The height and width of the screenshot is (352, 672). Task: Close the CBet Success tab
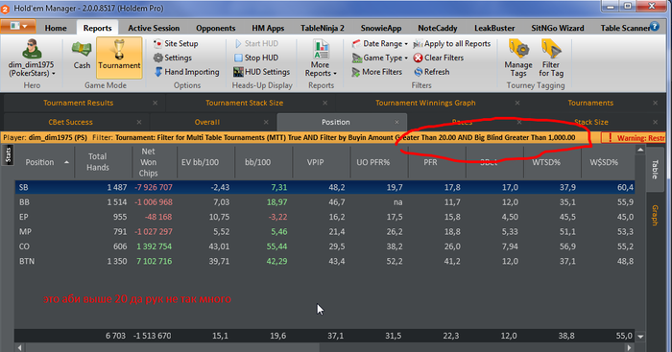[139, 122]
